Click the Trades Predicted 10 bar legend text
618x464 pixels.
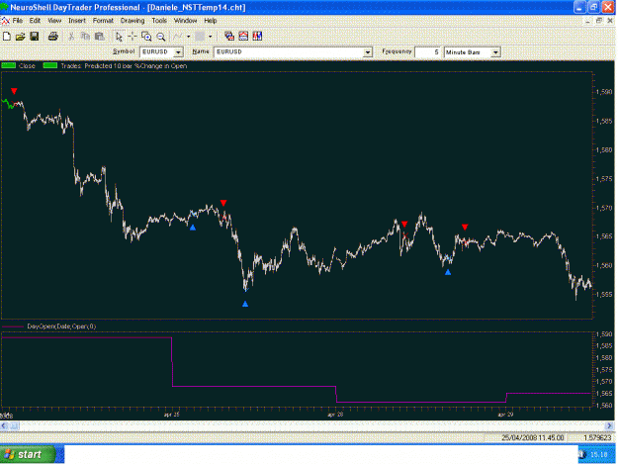(x=124, y=66)
